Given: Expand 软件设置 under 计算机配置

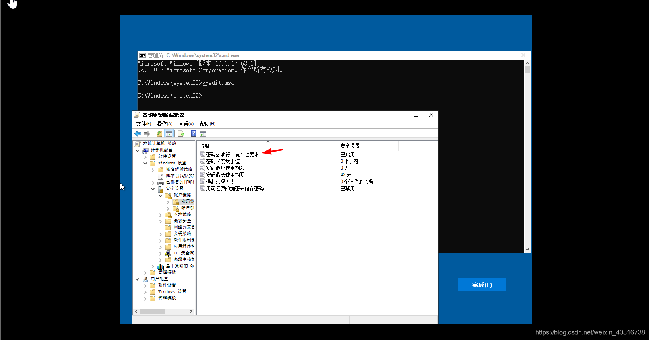Looking at the screenshot, I should pos(145,157).
